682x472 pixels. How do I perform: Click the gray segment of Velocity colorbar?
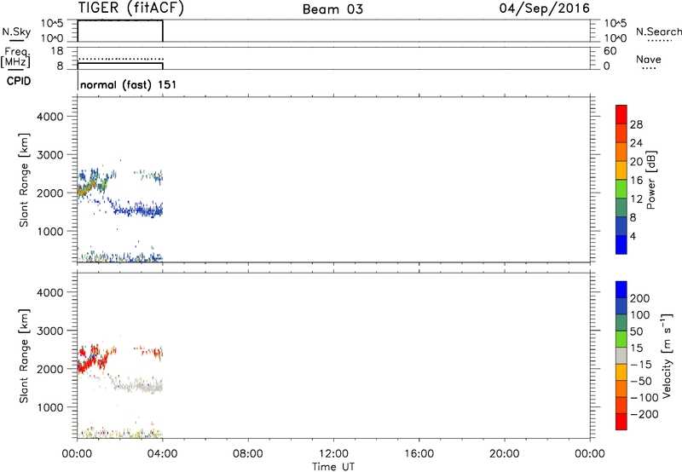[x=621, y=355]
